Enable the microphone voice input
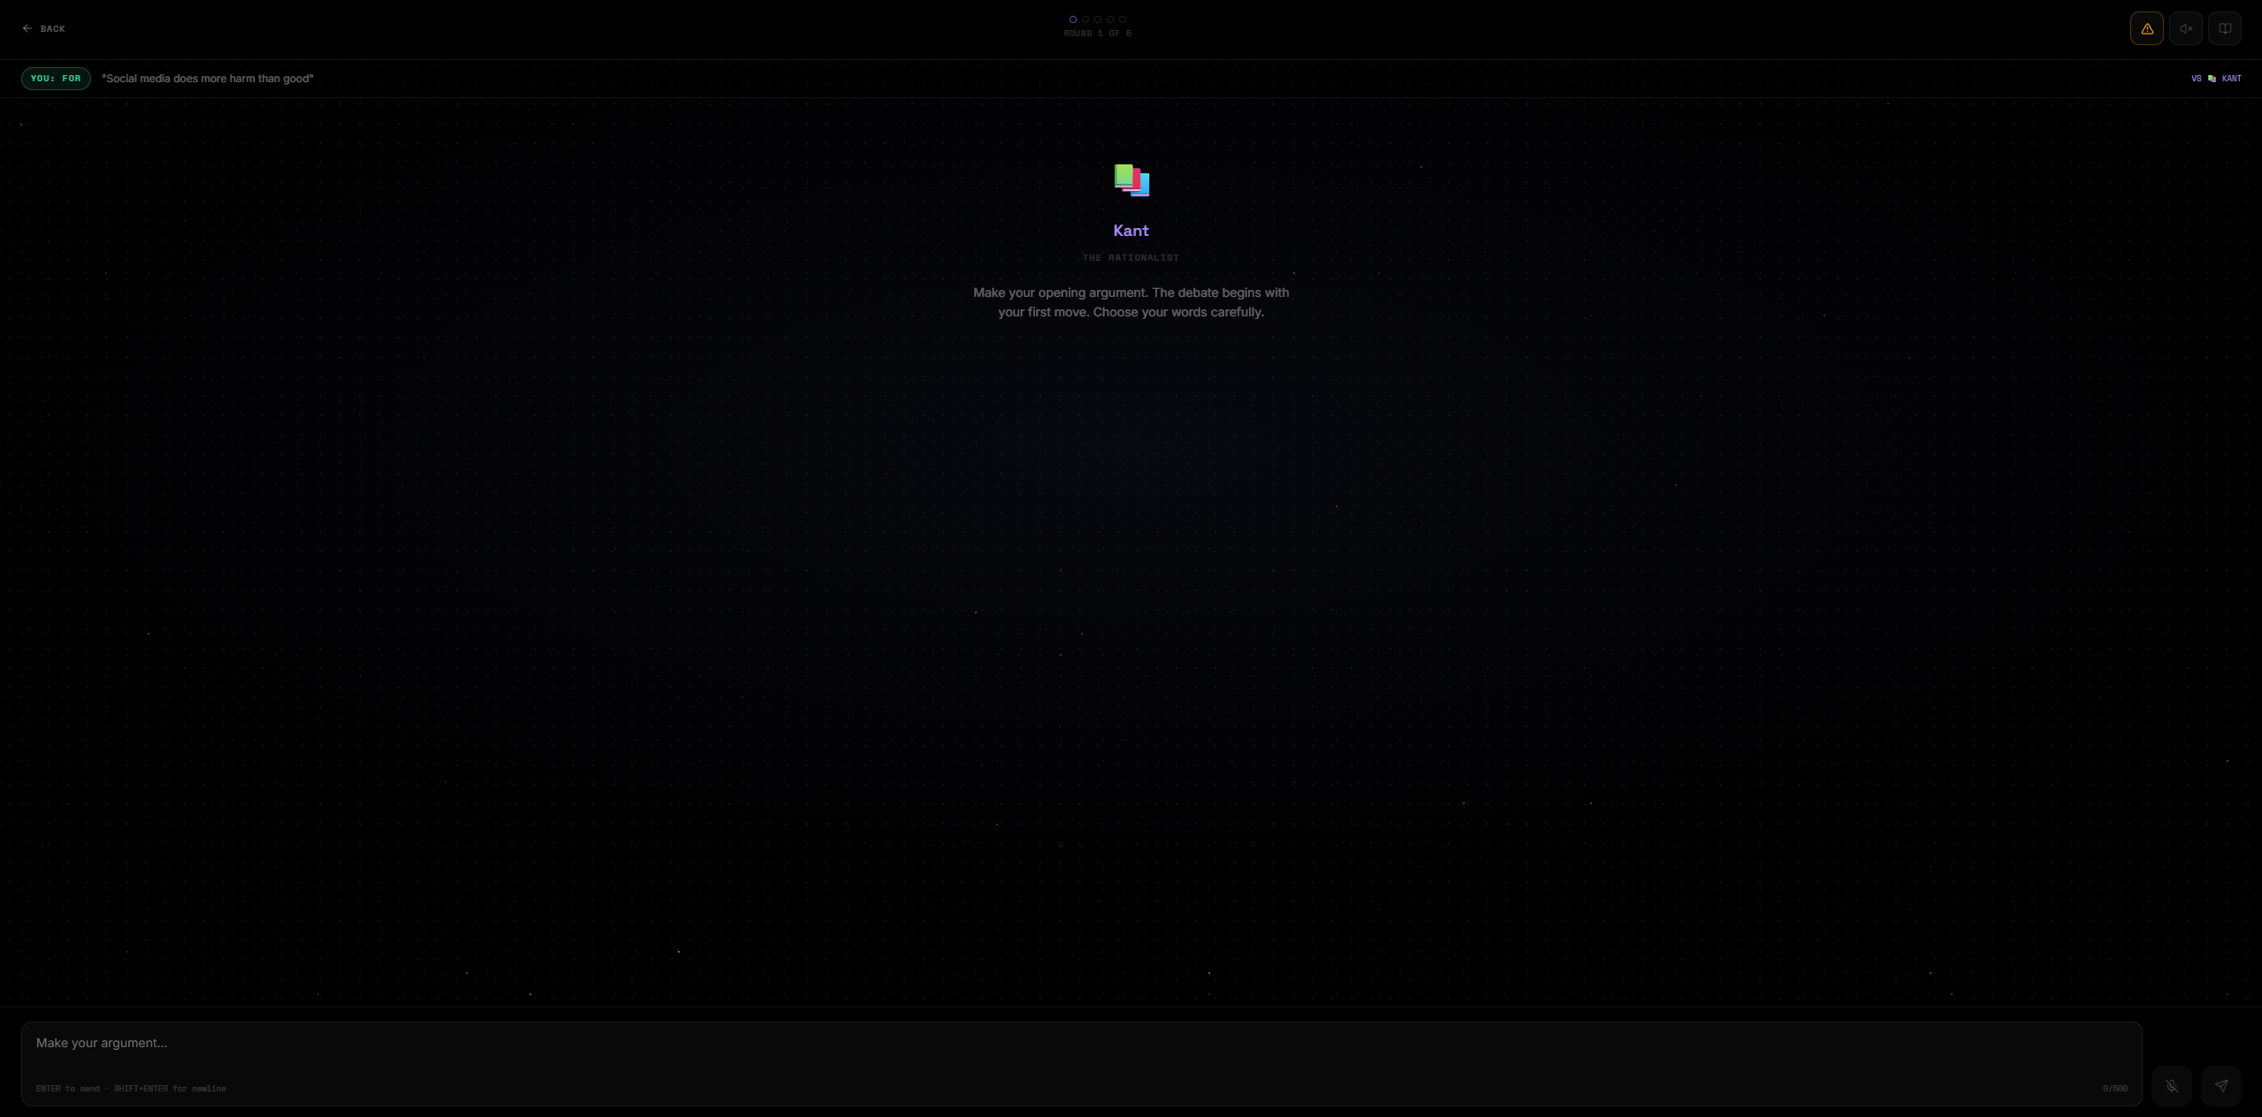This screenshot has height=1117, width=2262. click(2171, 1085)
